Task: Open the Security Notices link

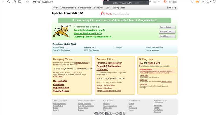Action: pyautogui.click(x=61, y=91)
